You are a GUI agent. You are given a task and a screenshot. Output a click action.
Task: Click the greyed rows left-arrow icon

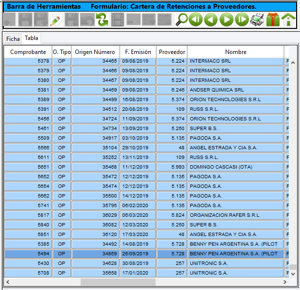click(x=133, y=19)
